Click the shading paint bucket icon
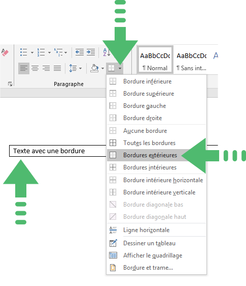 (94, 68)
